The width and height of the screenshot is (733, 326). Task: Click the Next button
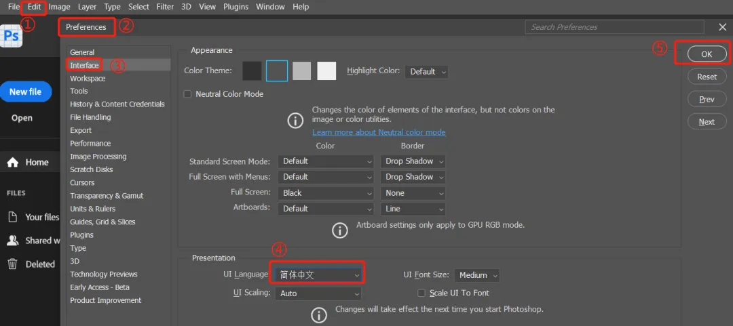coord(707,122)
